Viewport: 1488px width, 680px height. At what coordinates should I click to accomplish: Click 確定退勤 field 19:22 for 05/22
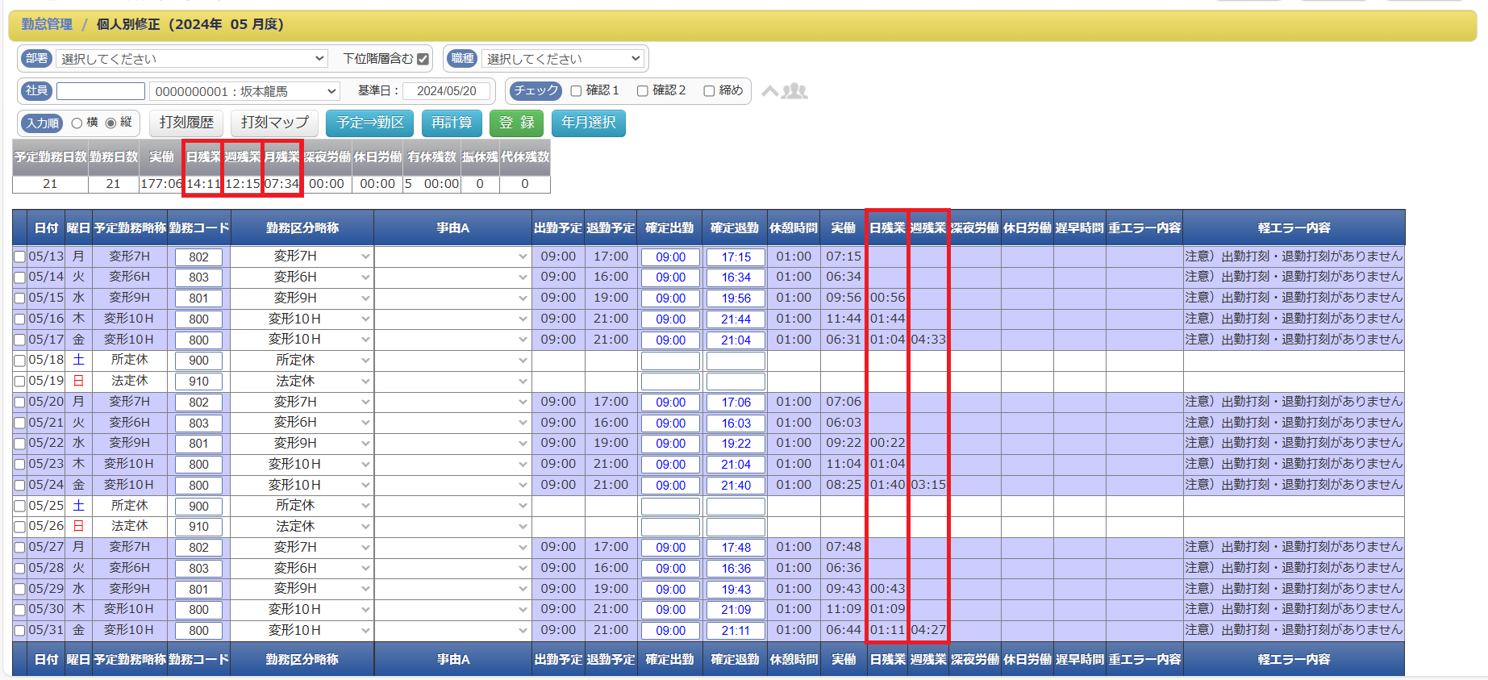click(736, 444)
